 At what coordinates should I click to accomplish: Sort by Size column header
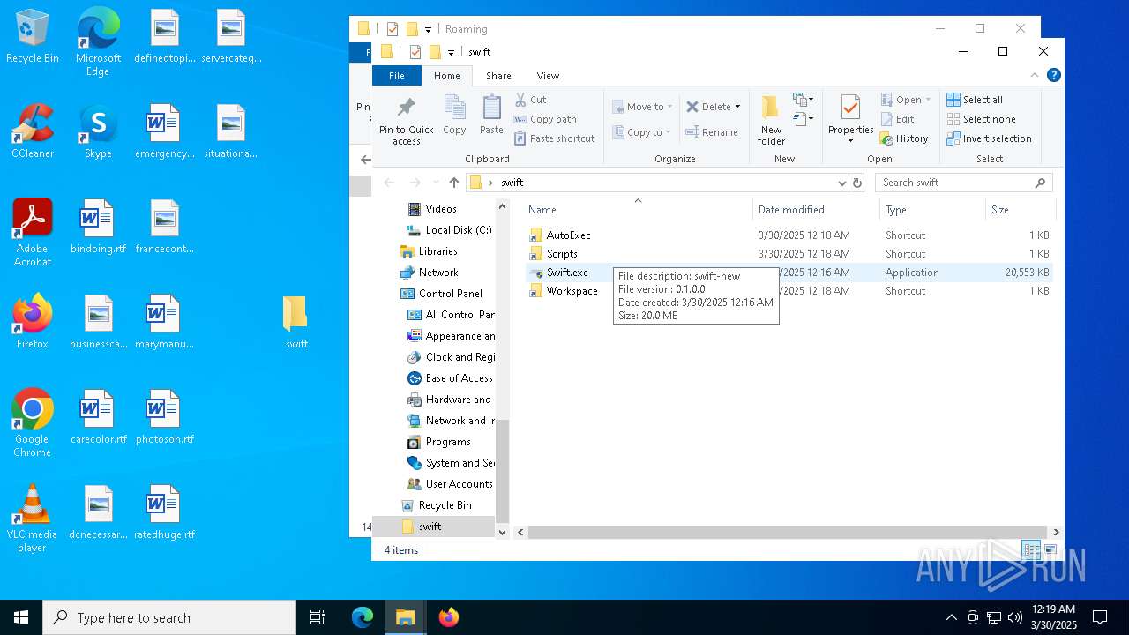[x=1020, y=210]
